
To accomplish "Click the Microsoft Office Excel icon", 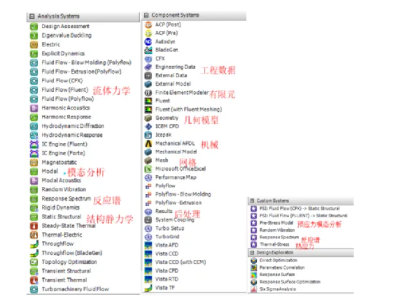I will click(x=148, y=169).
